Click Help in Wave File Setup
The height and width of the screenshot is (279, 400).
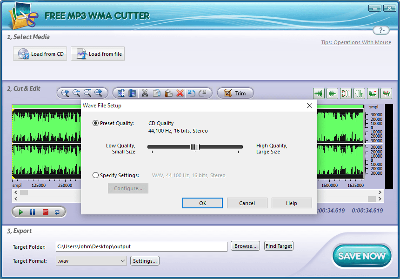click(x=292, y=203)
